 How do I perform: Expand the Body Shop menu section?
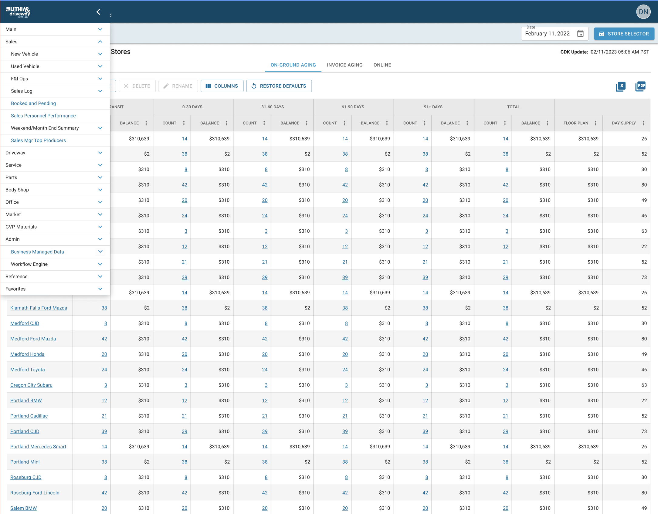click(100, 190)
